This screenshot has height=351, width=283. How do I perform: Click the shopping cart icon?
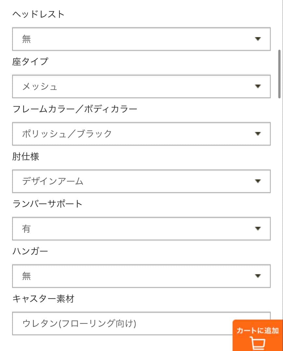click(258, 343)
